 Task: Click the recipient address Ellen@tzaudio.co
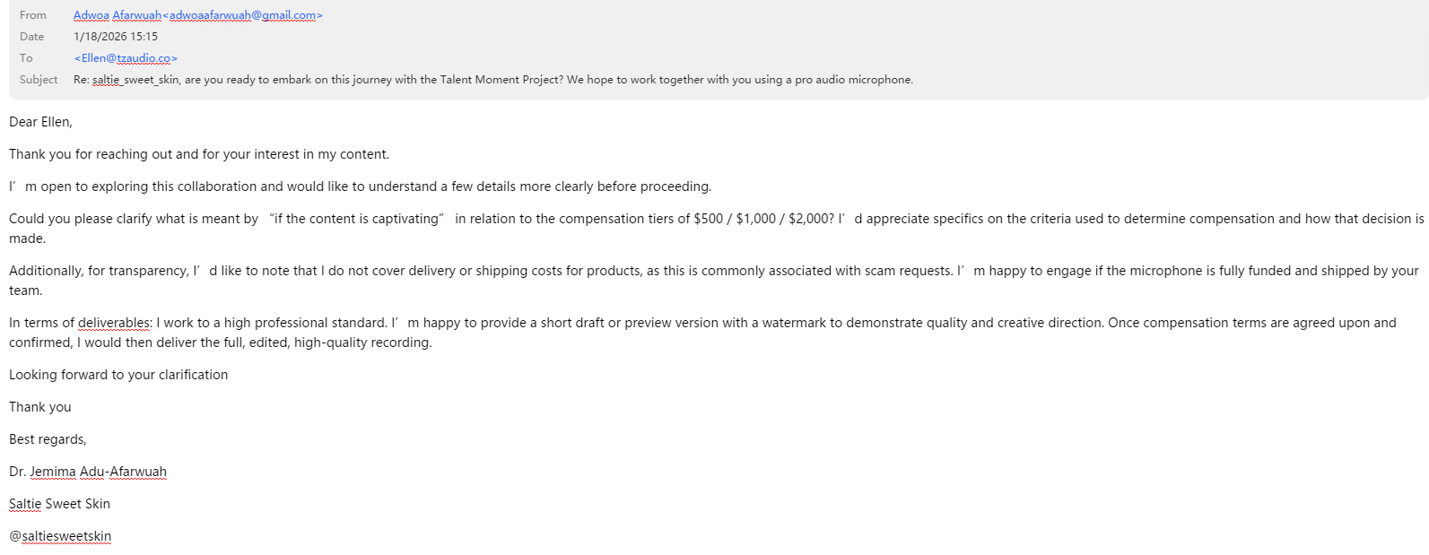click(126, 58)
